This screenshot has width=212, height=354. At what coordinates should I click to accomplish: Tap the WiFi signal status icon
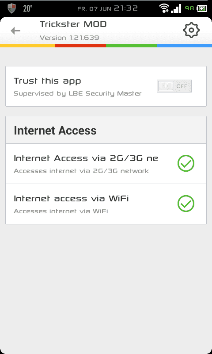164,8
